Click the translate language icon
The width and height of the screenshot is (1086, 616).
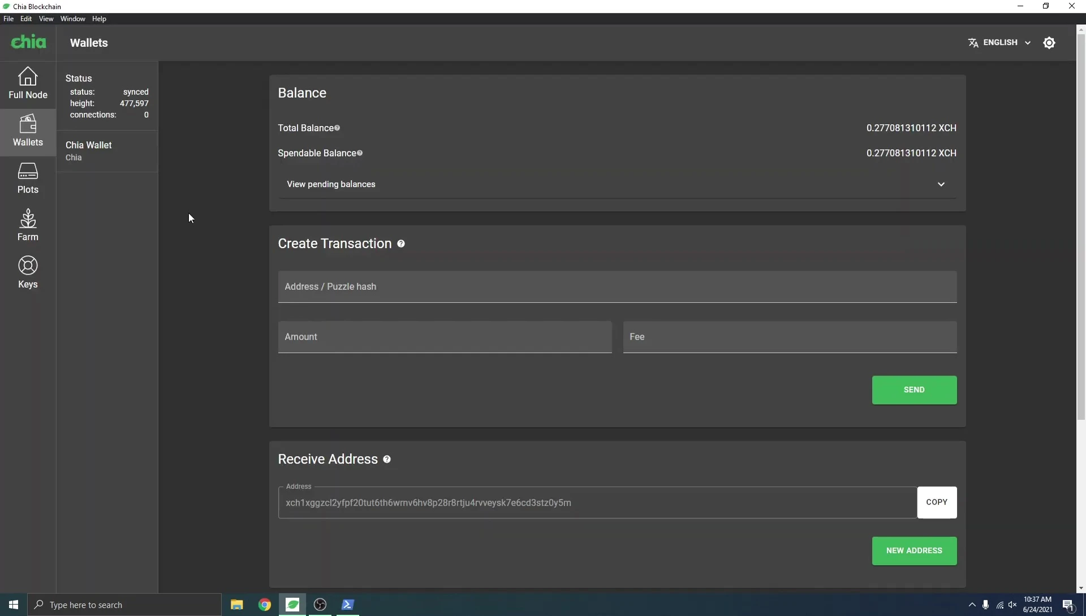(x=973, y=43)
